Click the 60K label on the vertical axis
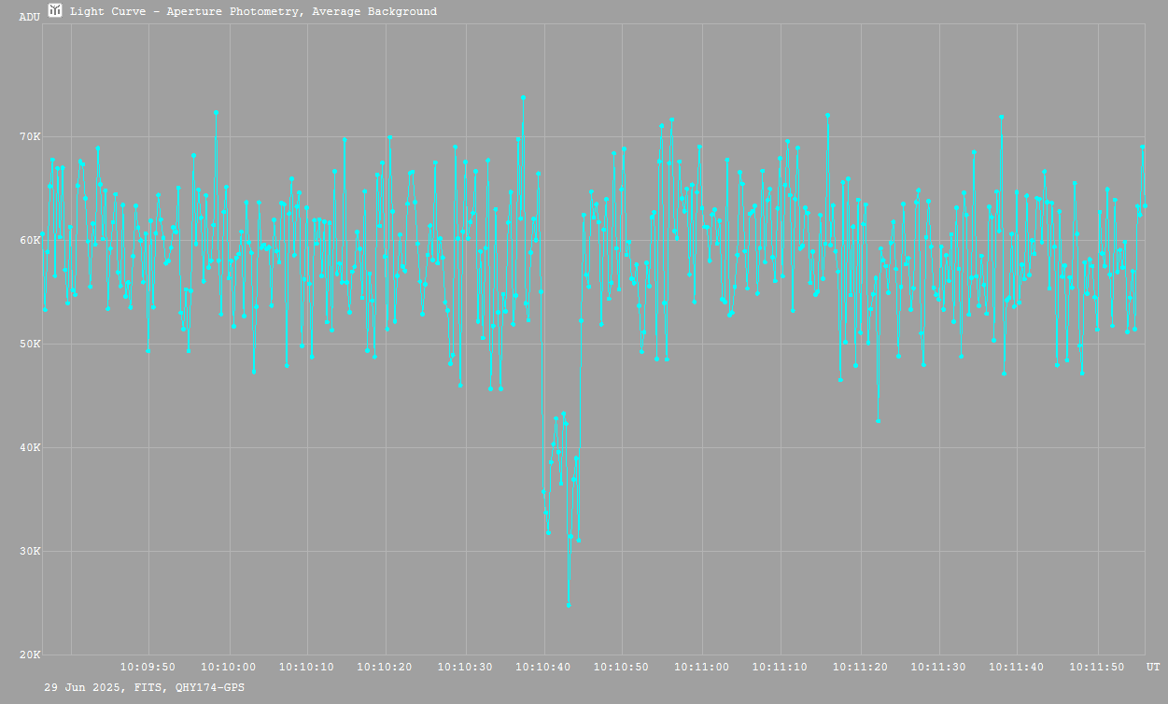Image resolution: width=1168 pixels, height=704 pixels. tap(30, 241)
